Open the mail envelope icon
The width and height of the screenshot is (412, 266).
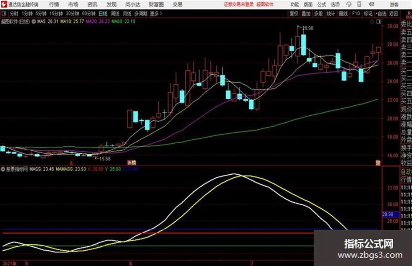tap(371, 4)
